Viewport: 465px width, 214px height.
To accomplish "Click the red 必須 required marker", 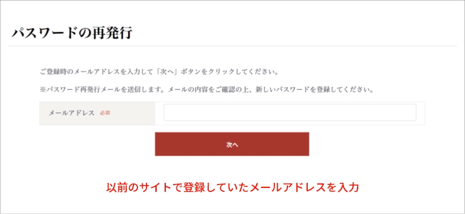I will pos(105,113).
